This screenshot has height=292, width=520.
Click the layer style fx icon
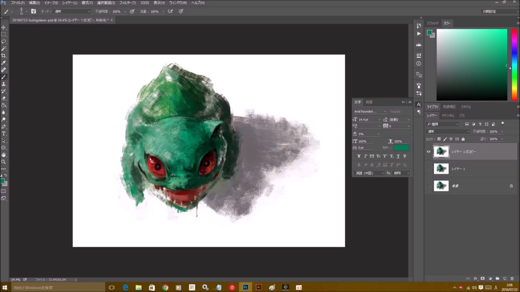point(475,279)
